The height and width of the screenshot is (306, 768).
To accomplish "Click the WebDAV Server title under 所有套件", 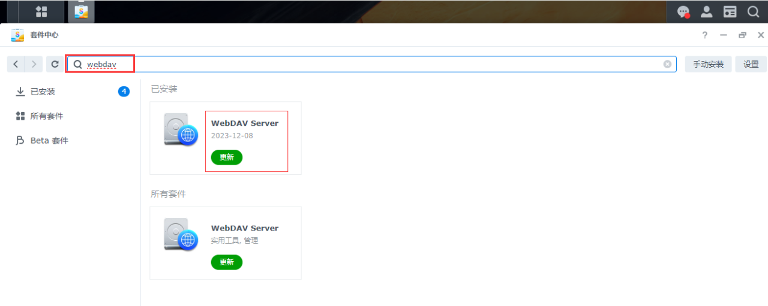I will (245, 228).
